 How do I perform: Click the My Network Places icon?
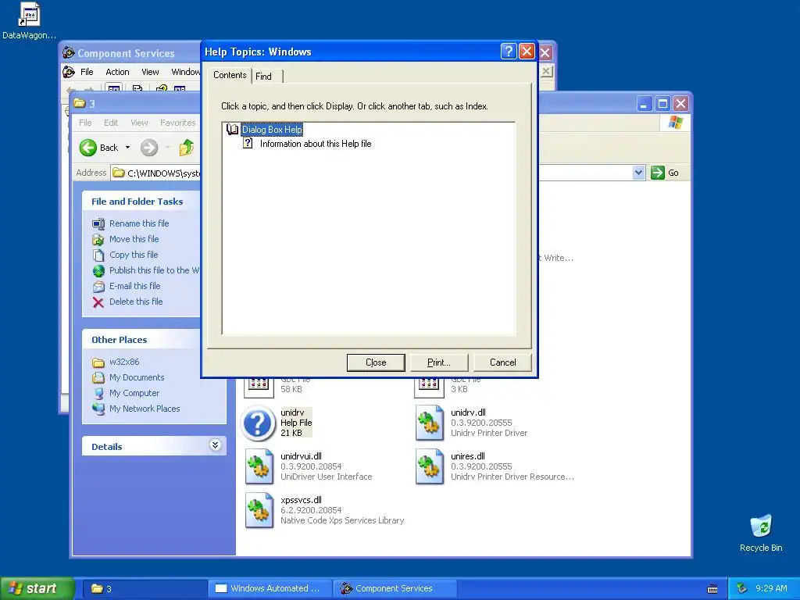[98, 409]
